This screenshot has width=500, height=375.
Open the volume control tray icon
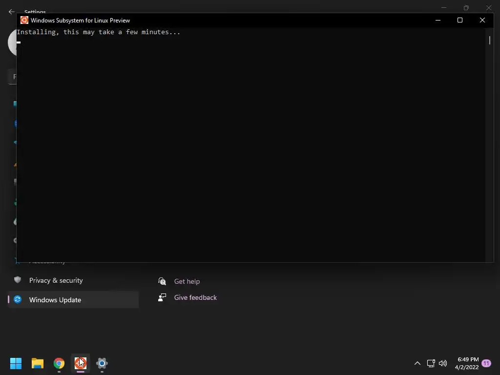click(443, 363)
